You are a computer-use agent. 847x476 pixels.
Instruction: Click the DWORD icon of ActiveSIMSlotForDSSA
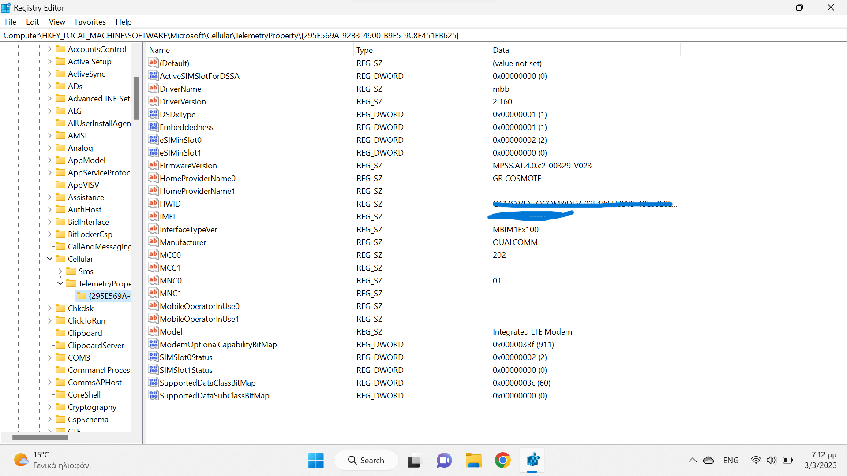tap(153, 75)
